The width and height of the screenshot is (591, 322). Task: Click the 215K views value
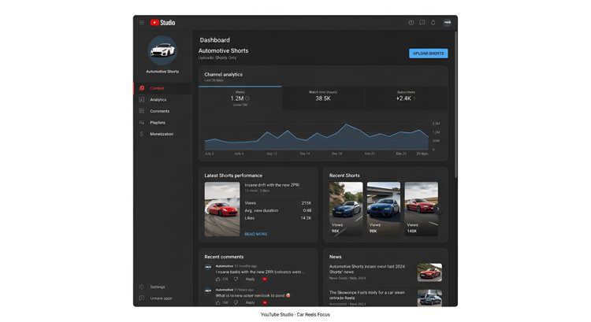(x=307, y=203)
